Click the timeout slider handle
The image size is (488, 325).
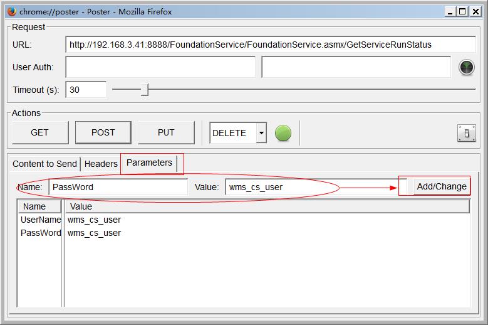[145, 90]
